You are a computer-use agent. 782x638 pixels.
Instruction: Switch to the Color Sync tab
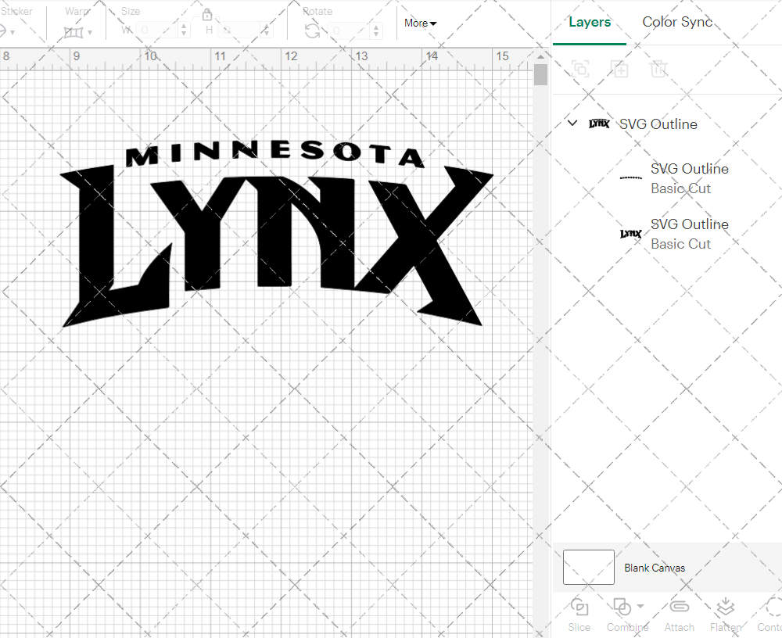[x=677, y=22]
